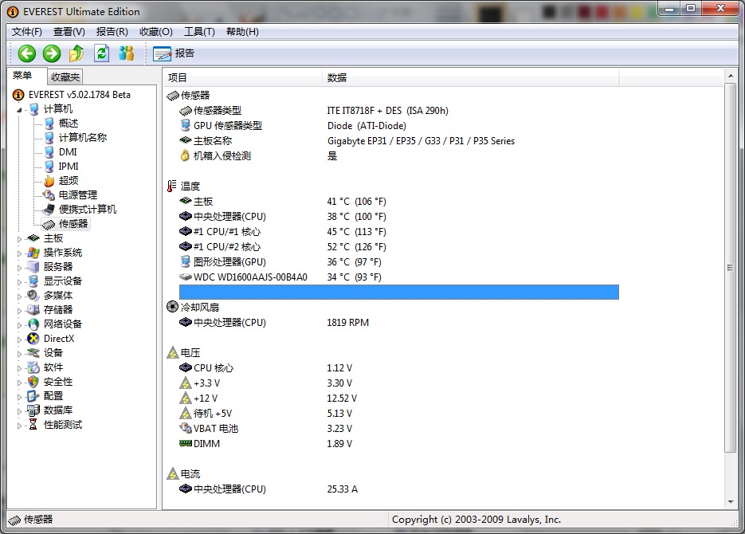The height and width of the screenshot is (534, 745).
Task: Open the 收藏(O) menu
Action: (x=156, y=32)
